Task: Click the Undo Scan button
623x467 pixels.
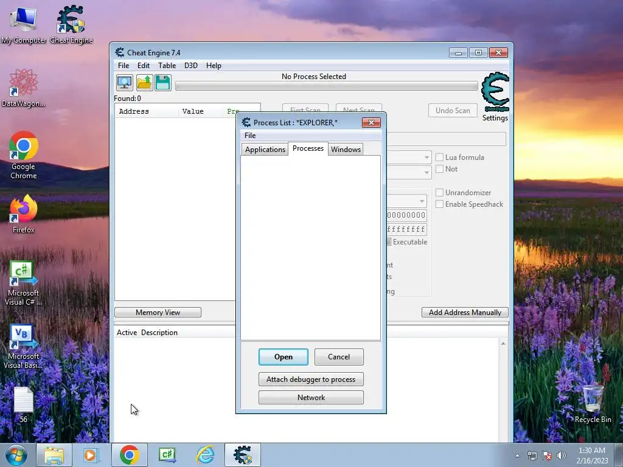Action: click(453, 111)
